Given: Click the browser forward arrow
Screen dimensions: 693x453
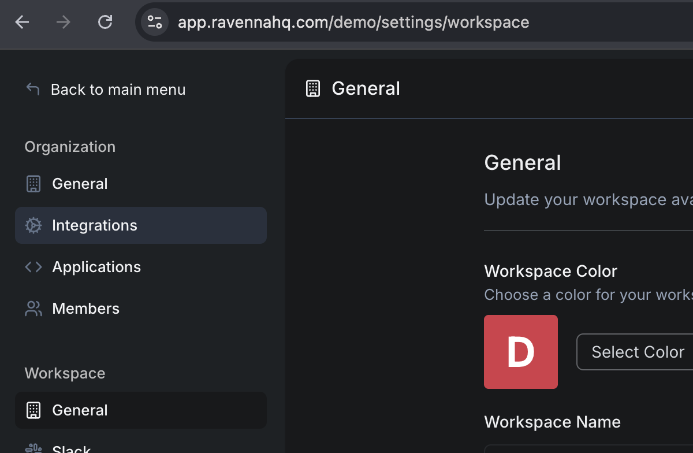Looking at the screenshot, I should [x=64, y=23].
